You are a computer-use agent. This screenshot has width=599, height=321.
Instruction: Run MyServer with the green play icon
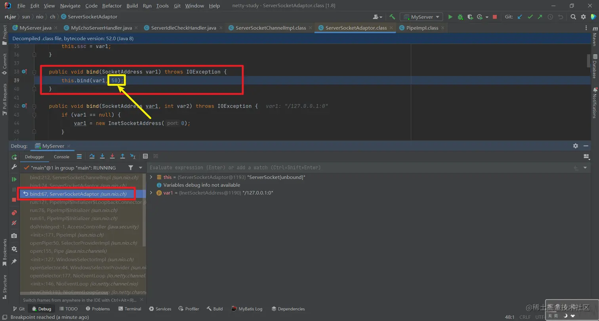(x=450, y=17)
